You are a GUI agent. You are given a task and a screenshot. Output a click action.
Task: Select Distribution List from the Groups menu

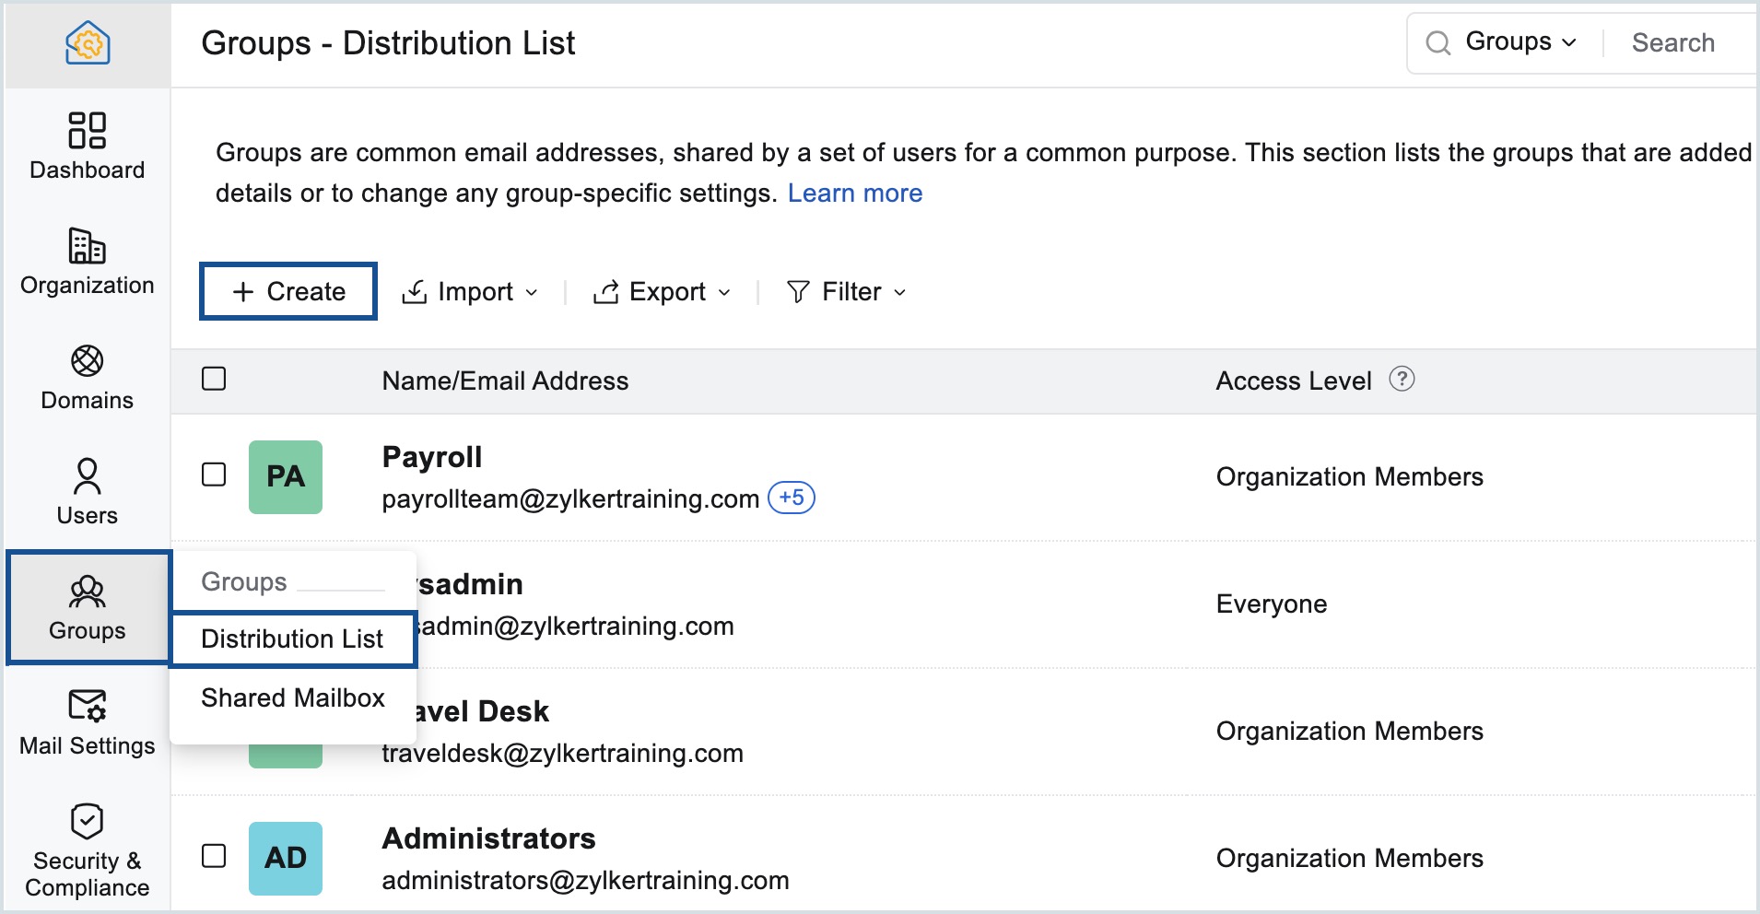(292, 639)
